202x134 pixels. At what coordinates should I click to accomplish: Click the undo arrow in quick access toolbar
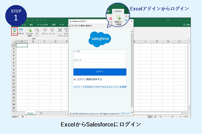point(27,20)
